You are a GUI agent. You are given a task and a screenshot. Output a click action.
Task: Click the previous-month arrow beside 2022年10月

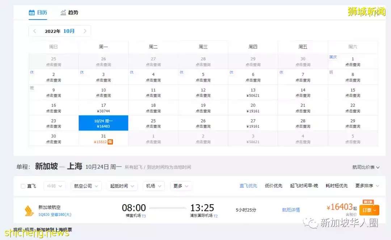[x=34, y=31]
